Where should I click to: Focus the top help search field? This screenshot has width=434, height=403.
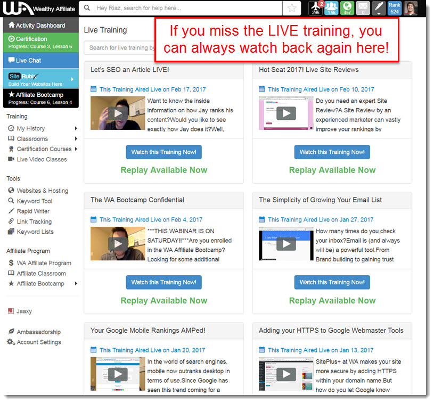pos(181,8)
